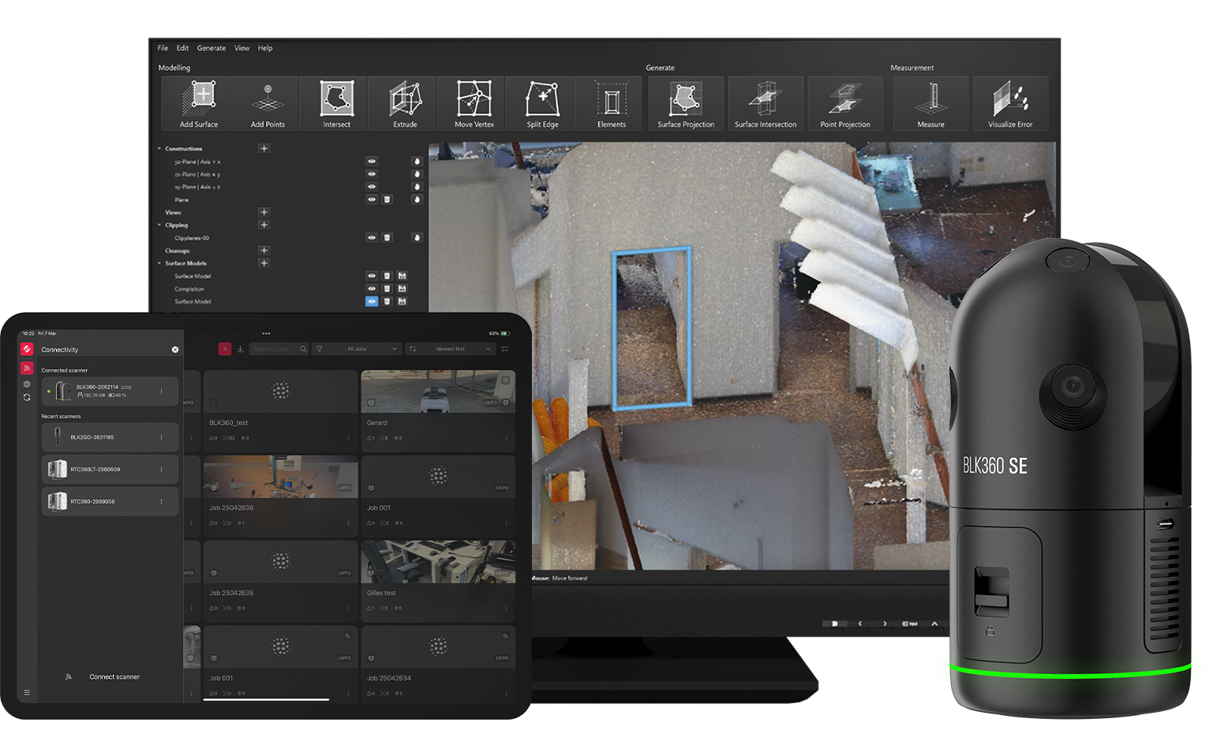This screenshot has height=741, width=1209.
Task: Open the Generate menu
Action: tap(211, 48)
